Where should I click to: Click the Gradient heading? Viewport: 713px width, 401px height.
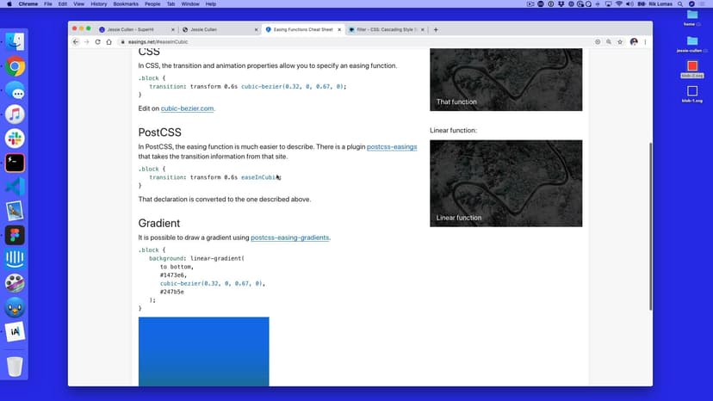(x=159, y=223)
